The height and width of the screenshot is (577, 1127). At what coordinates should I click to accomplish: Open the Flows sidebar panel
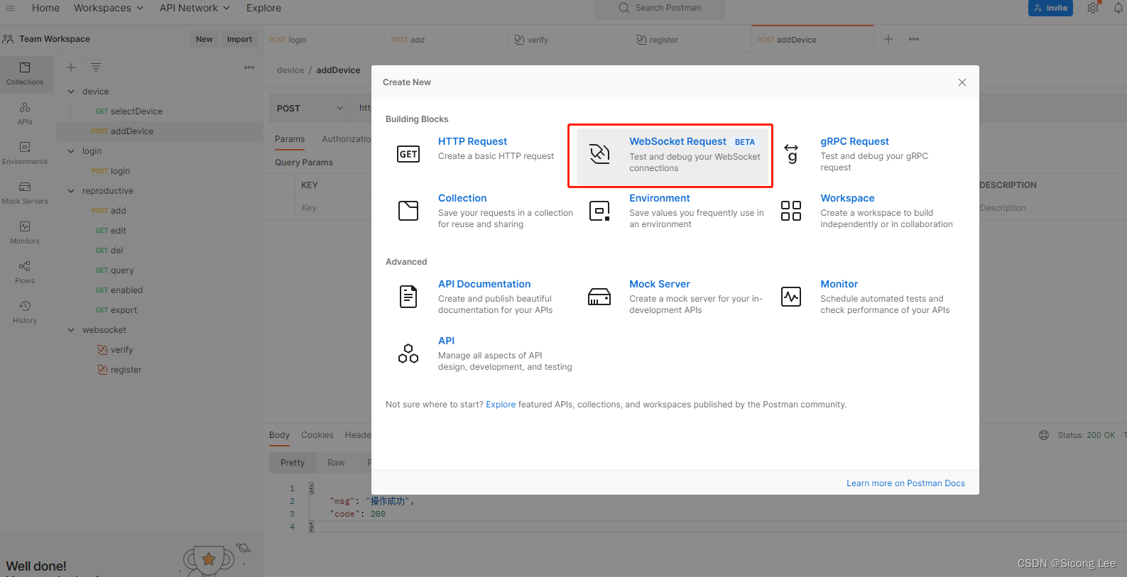(25, 273)
